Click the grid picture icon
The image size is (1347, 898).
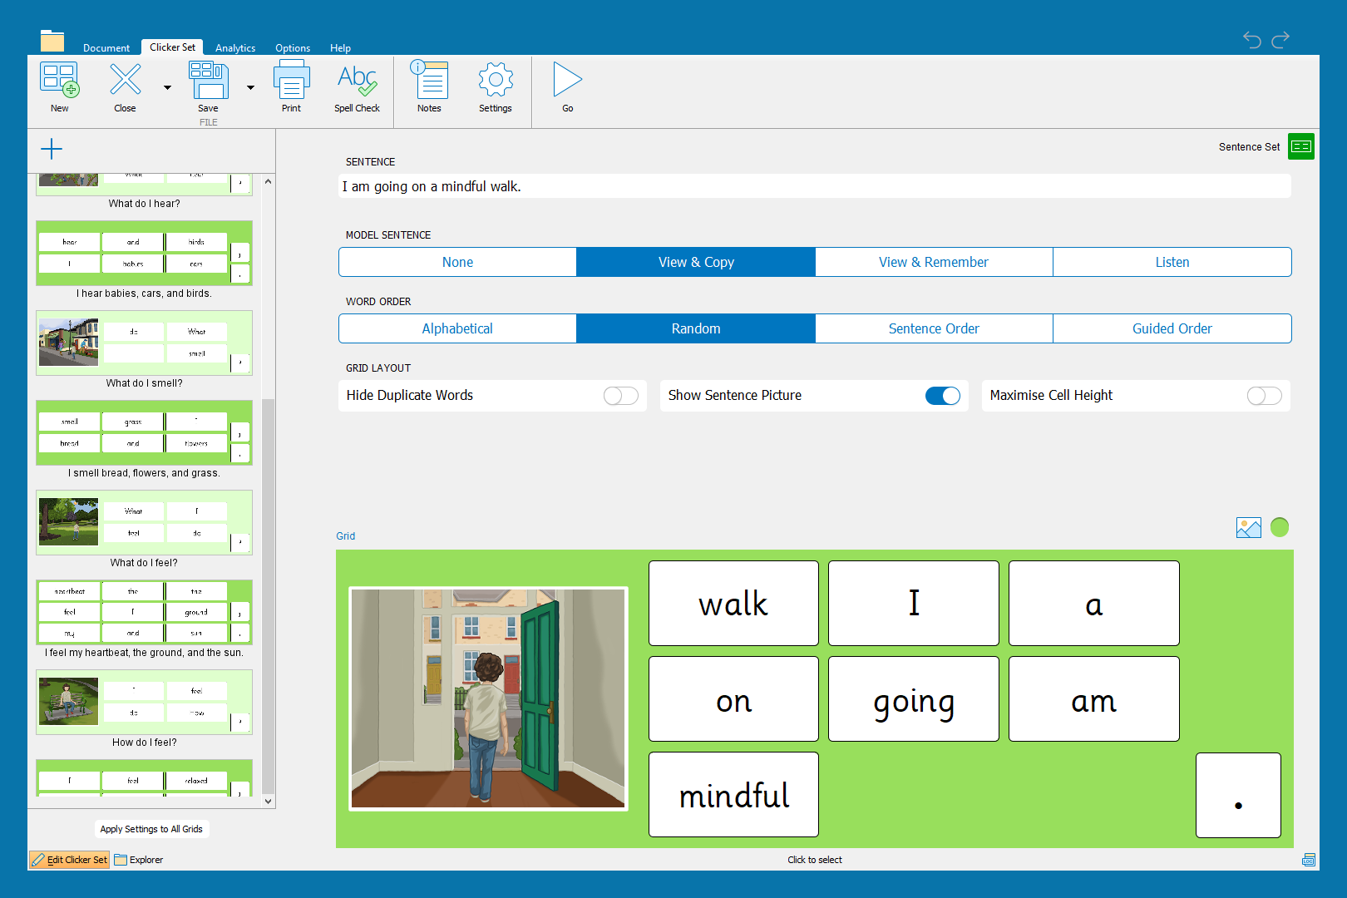pos(1248,528)
